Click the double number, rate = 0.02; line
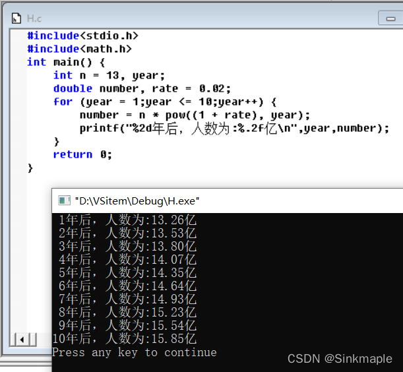This screenshot has width=403, height=372. (x=142, y=88)
